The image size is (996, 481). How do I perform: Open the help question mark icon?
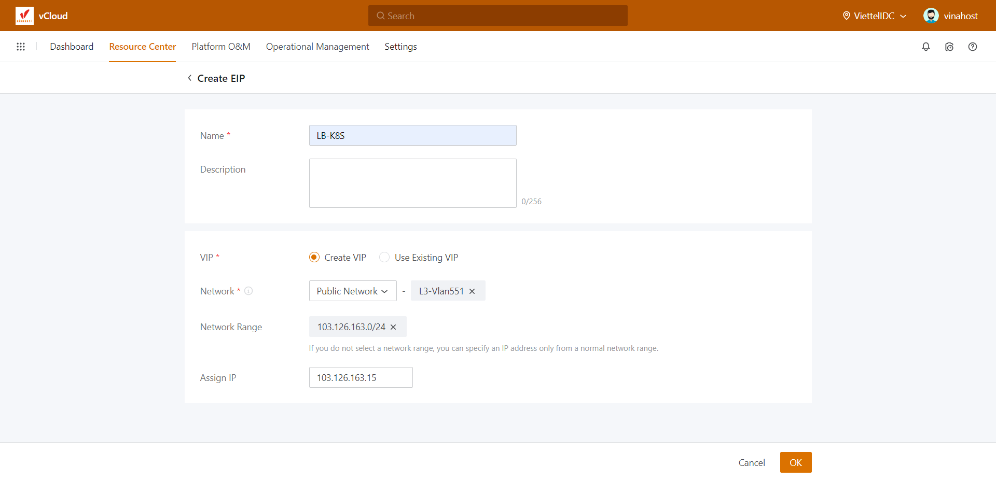point(972,47)
